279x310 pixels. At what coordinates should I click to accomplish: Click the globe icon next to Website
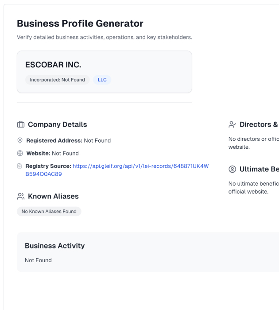(x=20, y=153)
